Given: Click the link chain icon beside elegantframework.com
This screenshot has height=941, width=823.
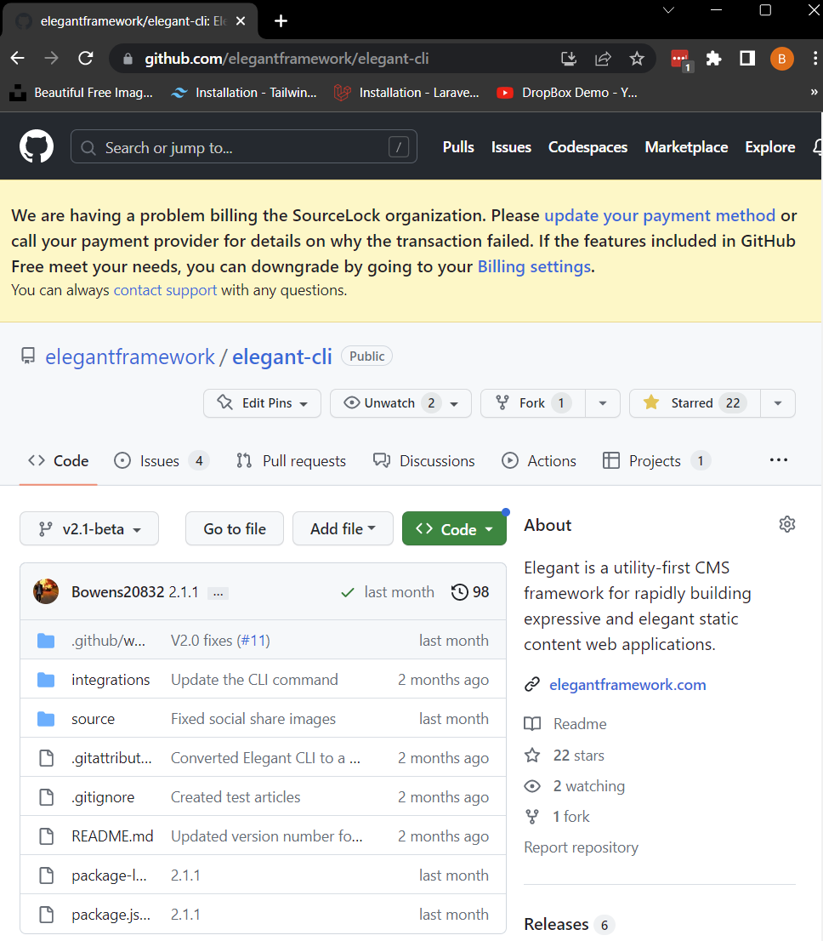Looking at the screenshot, I should 532,684.
